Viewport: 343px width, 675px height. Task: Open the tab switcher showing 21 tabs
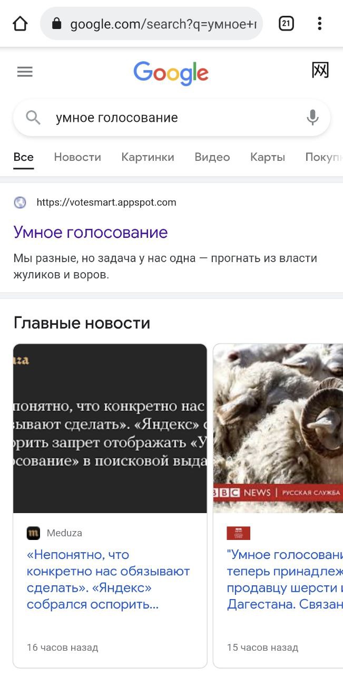tap(286, 23)
